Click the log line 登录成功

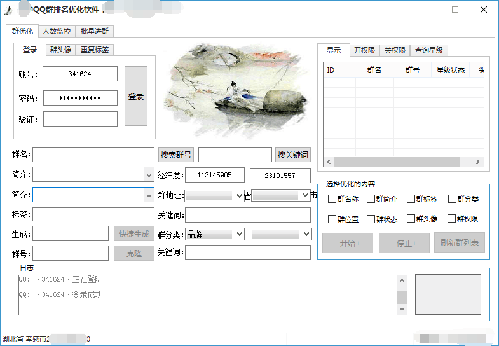pyautogui.click(x=60, y=294)
